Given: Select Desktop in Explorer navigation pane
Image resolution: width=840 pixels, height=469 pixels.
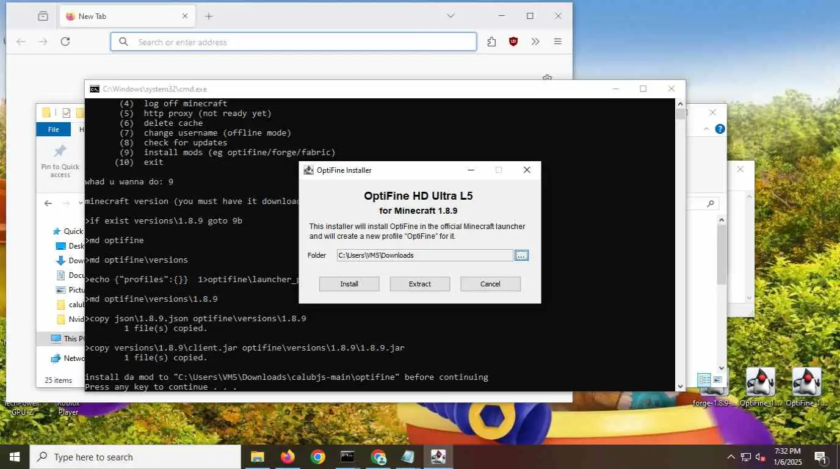Looking at the screenshot, I should [x=70, y=246].
